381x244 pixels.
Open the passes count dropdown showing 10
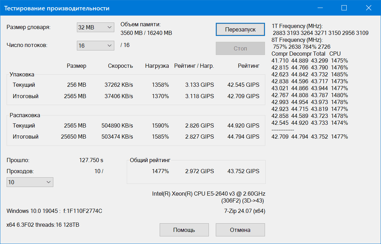coord(30,182)
